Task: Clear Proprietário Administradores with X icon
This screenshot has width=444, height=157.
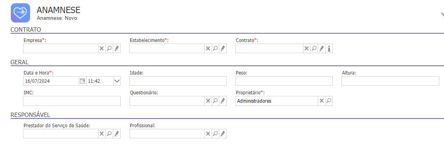Action: [321, 101]
